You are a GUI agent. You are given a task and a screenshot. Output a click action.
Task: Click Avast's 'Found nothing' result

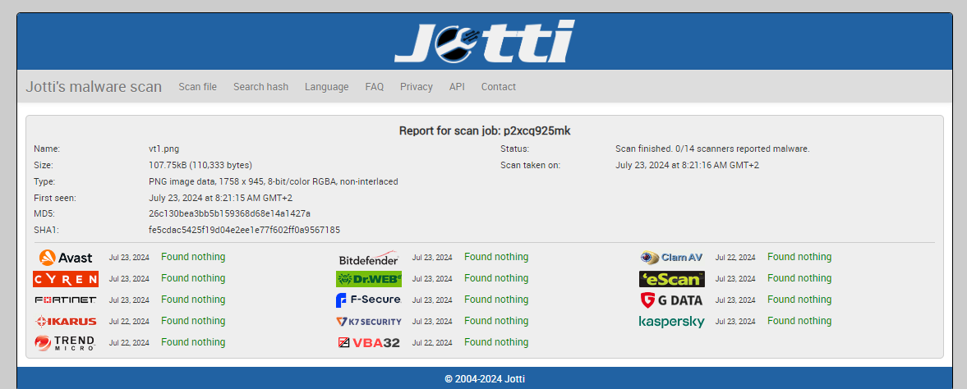tap(193, 257)
